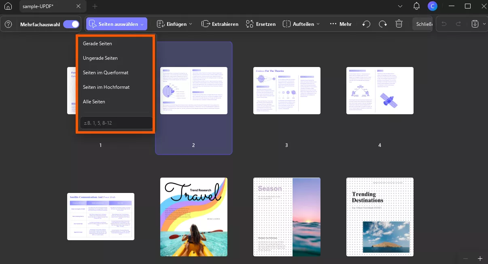This screenshot has width=488, height=264.
Task: Open the Aufteilen dropdown
Action: [301, 24]
